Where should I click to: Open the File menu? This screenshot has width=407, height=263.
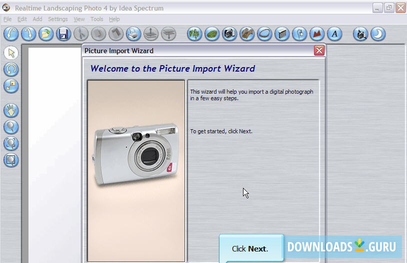pyautogui.click(x=7, y=19)
